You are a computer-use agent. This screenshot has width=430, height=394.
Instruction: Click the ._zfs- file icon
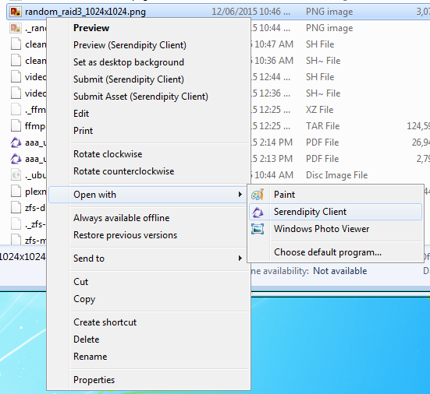[x=16, y=224]
